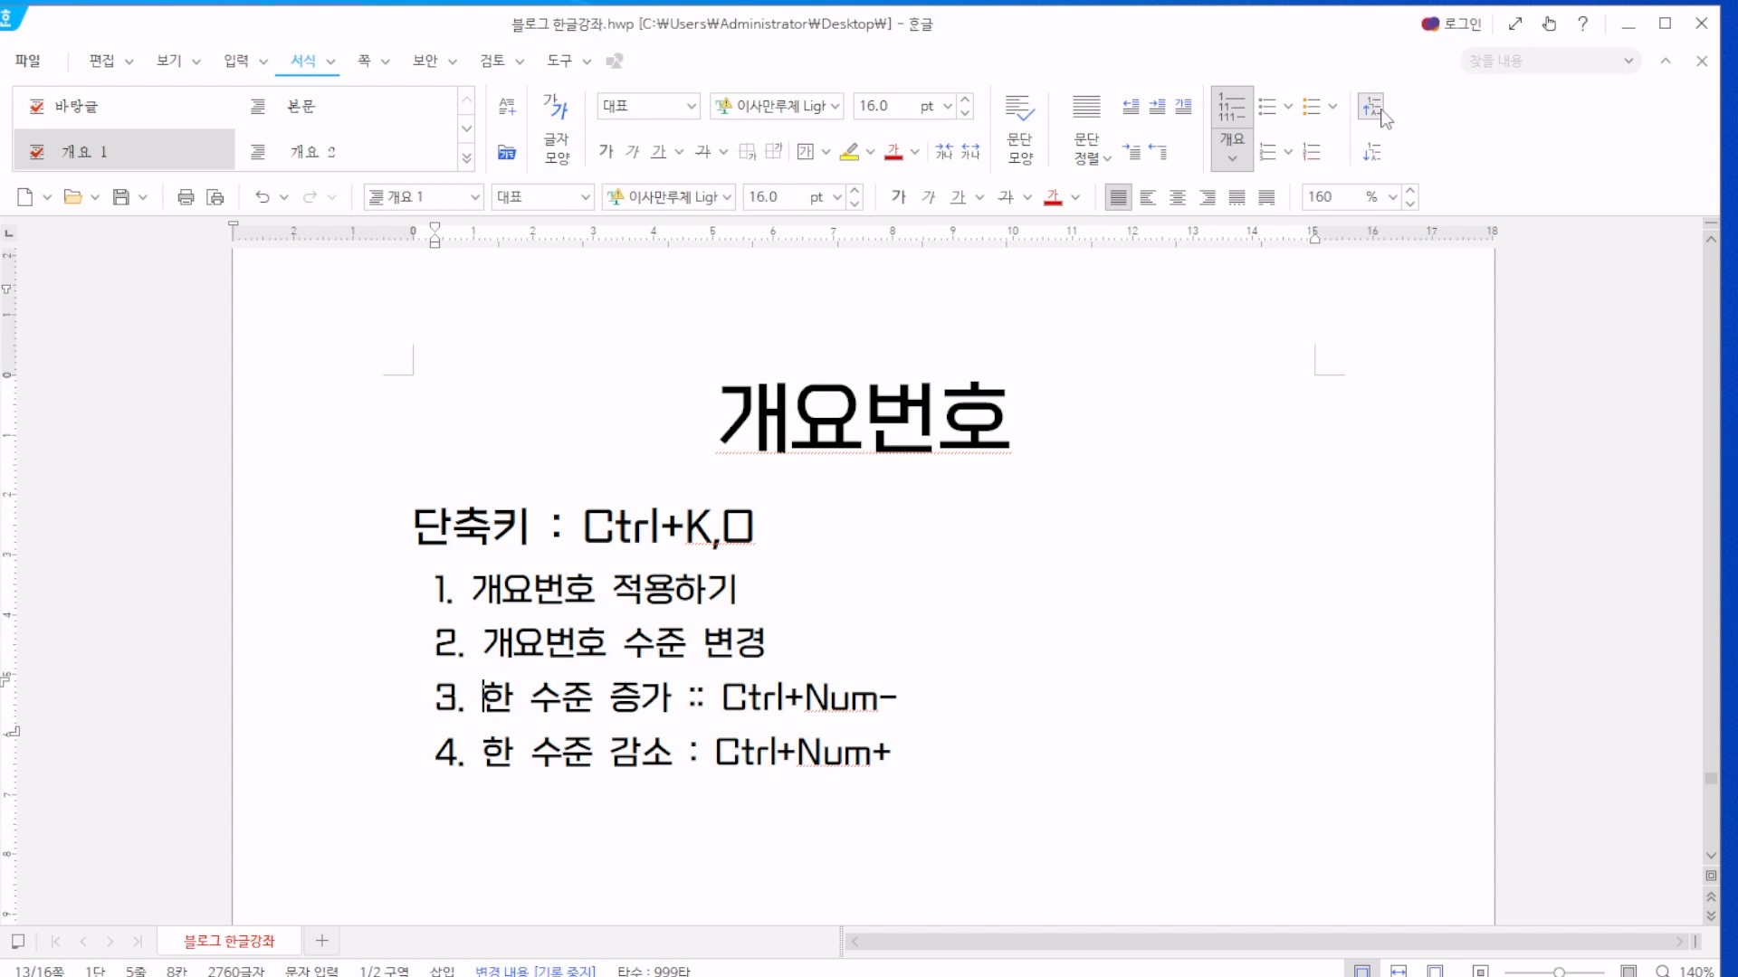Viewport: 1738px width, 977px height.
Task: Open the 160 % line spacing dropdown
Action: pos(1392,197)
